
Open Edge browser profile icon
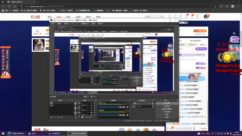tap(233, 6)
